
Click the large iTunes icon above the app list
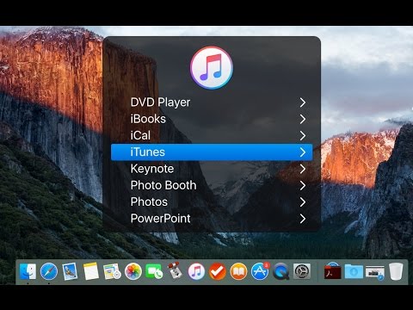coord(212,68)
